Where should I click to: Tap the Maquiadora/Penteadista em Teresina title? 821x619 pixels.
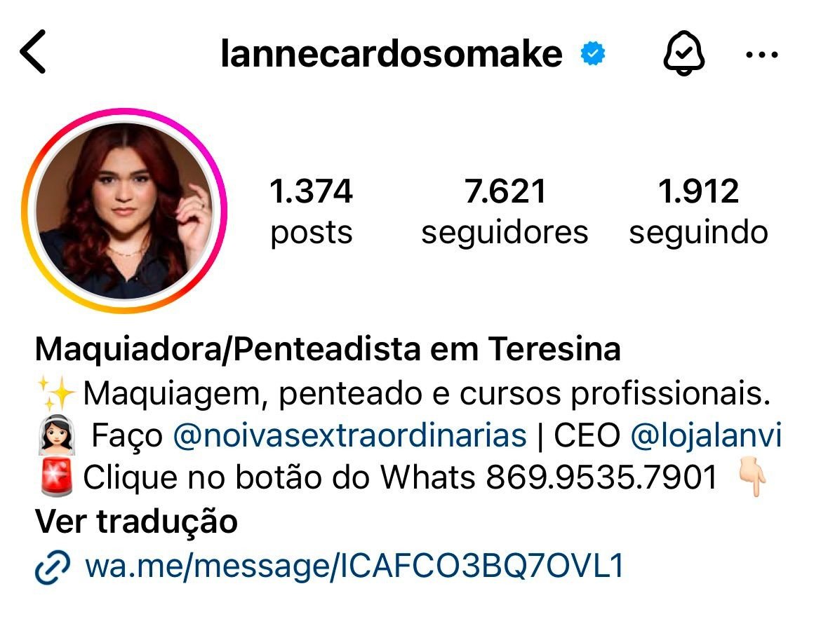(328, 350)
